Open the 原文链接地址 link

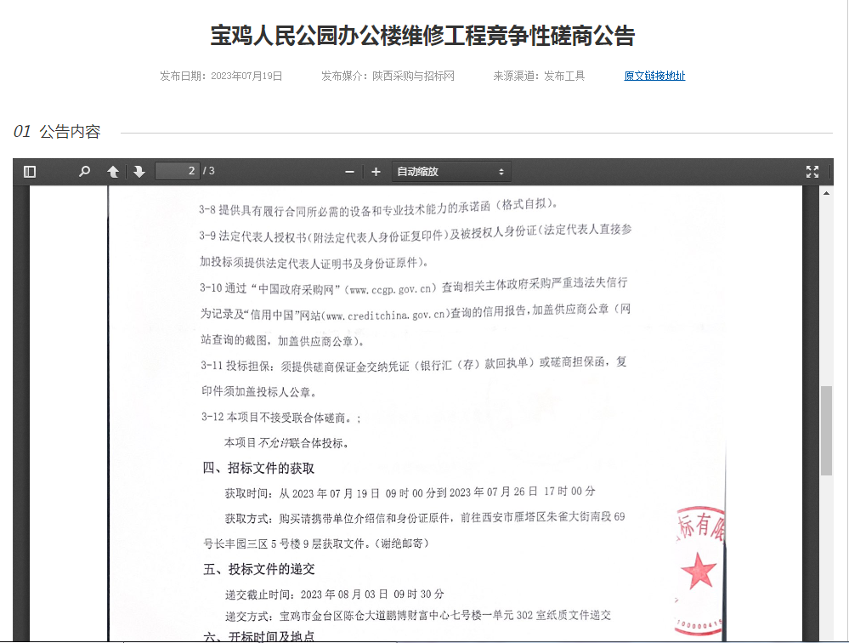(654, 76)
